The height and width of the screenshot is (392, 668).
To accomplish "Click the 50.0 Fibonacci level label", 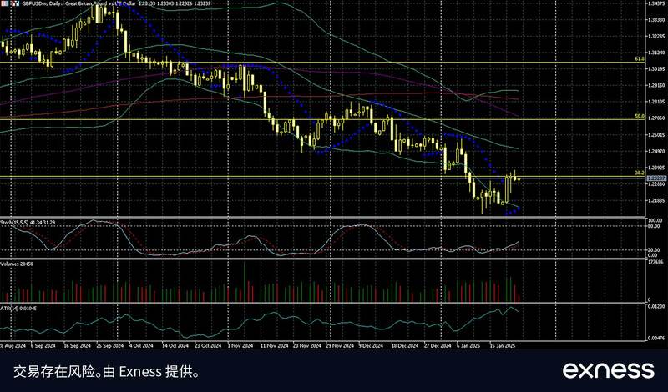I will pos(638,117).
